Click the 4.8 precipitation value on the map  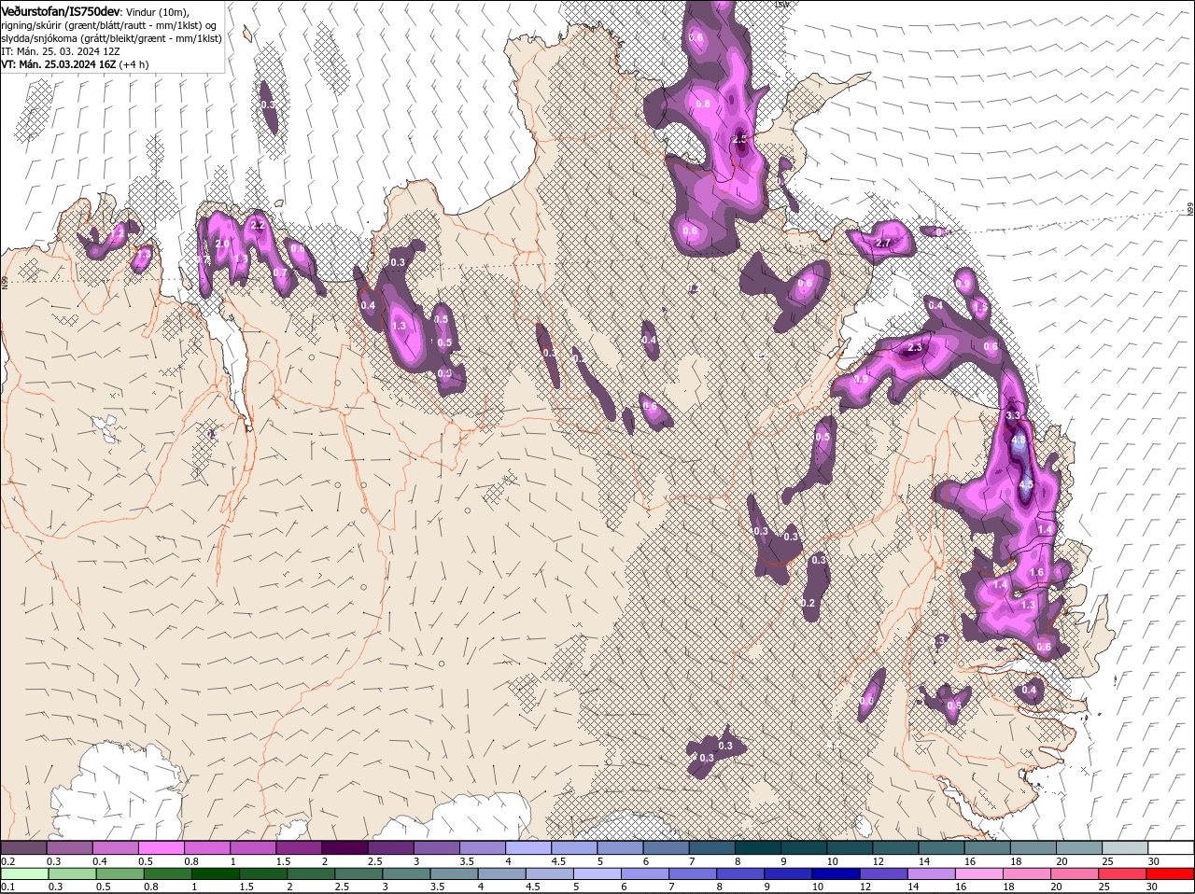[1019, 440]
